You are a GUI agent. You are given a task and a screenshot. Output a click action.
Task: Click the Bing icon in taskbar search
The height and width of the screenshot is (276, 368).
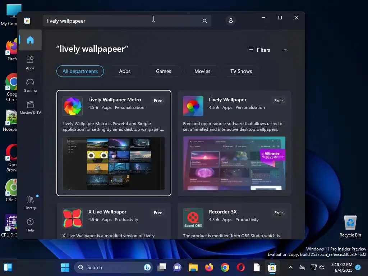click(147, 267)
